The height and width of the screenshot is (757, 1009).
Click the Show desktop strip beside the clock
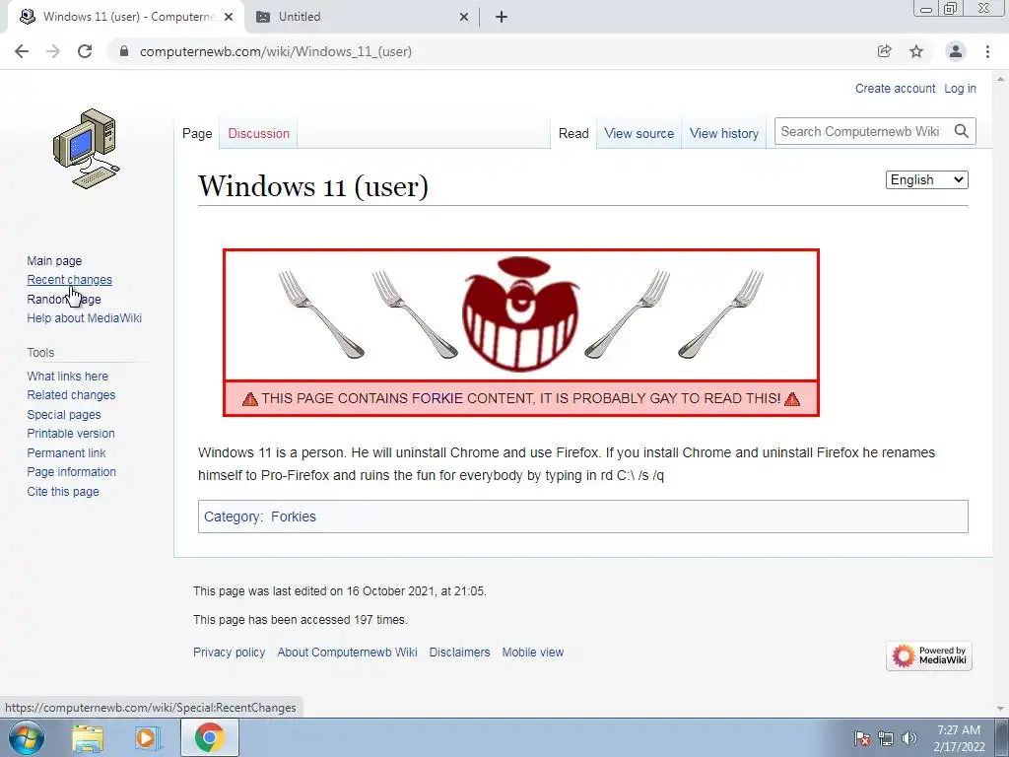1002,737
